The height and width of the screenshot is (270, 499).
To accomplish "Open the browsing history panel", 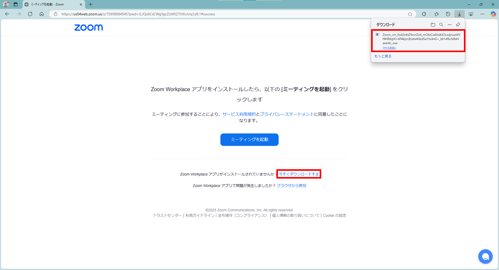I will tap(448, 14).
